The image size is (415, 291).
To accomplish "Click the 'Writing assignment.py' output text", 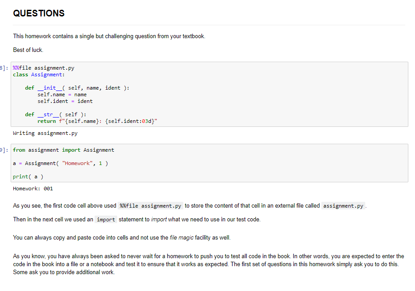I will click(44, 133).
